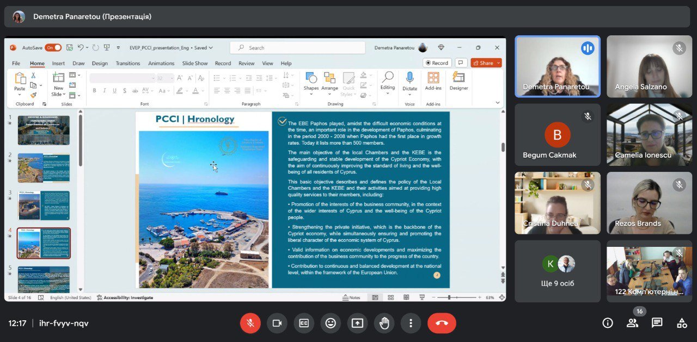Switch to Reading View icon
The height and width of the screenshot is (342, 697).
point(406,297)
